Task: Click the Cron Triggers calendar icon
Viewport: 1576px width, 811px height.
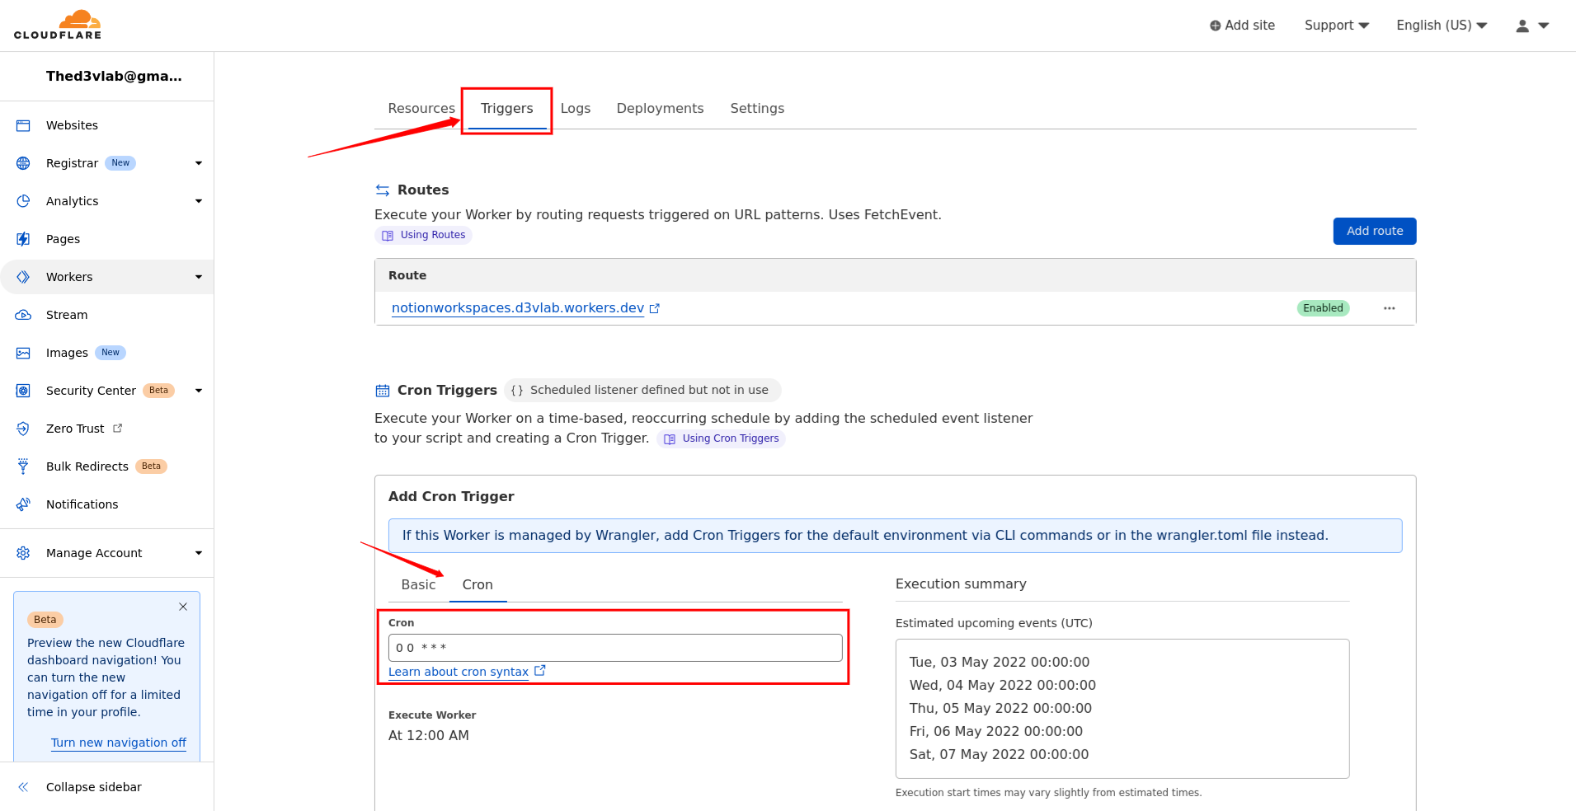Action: 383,391
